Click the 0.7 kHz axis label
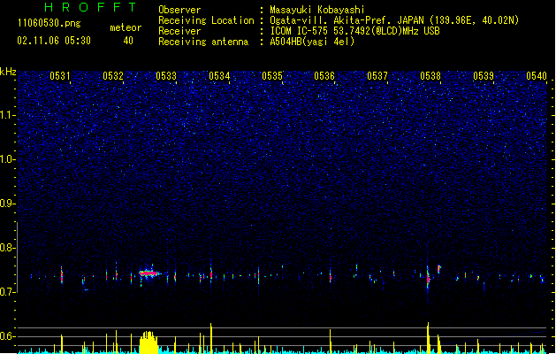This screenshot has height=354, width=556. (x=8, y=292)
